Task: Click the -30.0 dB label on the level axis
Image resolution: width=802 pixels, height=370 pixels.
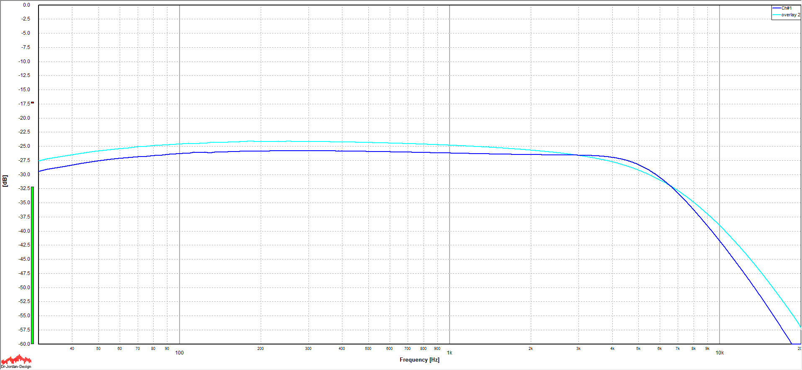Action: pyautogui.click(x=24, y=175)
